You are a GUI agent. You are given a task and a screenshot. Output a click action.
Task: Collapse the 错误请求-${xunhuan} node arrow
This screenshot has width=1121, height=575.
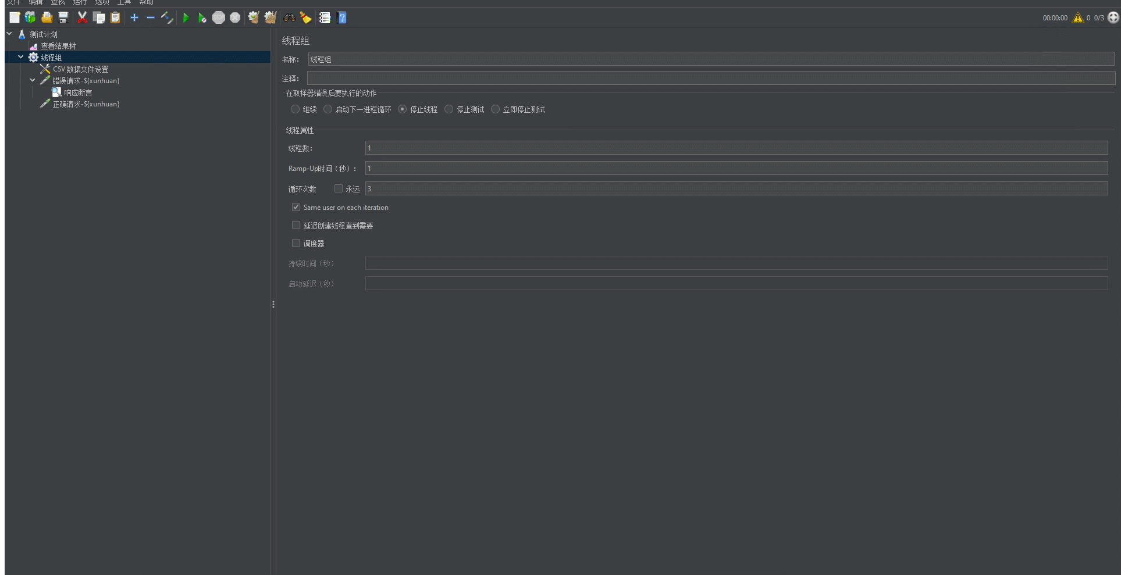tap(33, 80)
